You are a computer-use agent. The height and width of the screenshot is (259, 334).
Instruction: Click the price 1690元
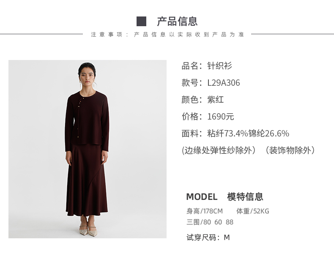point(220,117)
